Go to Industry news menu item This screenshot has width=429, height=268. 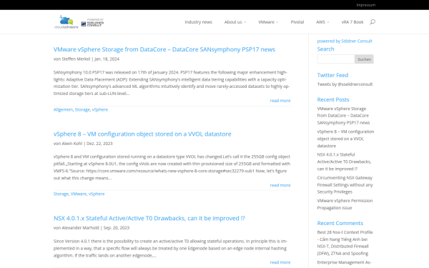tap(198, 22)
